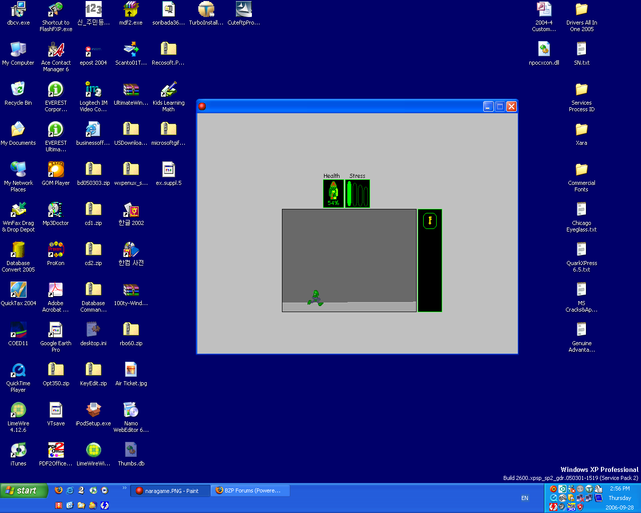The height and width of the screenshot is (513, 641).
Task: Select the Kids Learning Math shortcut
Action: [168, 97]
